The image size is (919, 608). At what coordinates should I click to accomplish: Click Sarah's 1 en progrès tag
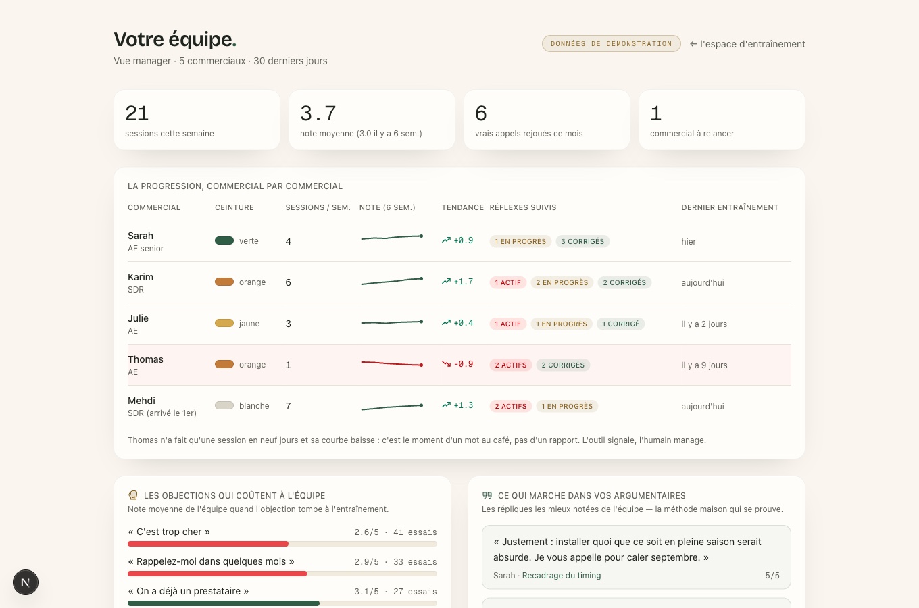(x=520, y=241)
